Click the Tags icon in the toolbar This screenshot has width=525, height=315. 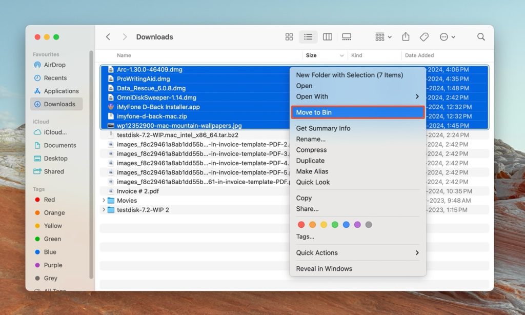coord(423,36)
